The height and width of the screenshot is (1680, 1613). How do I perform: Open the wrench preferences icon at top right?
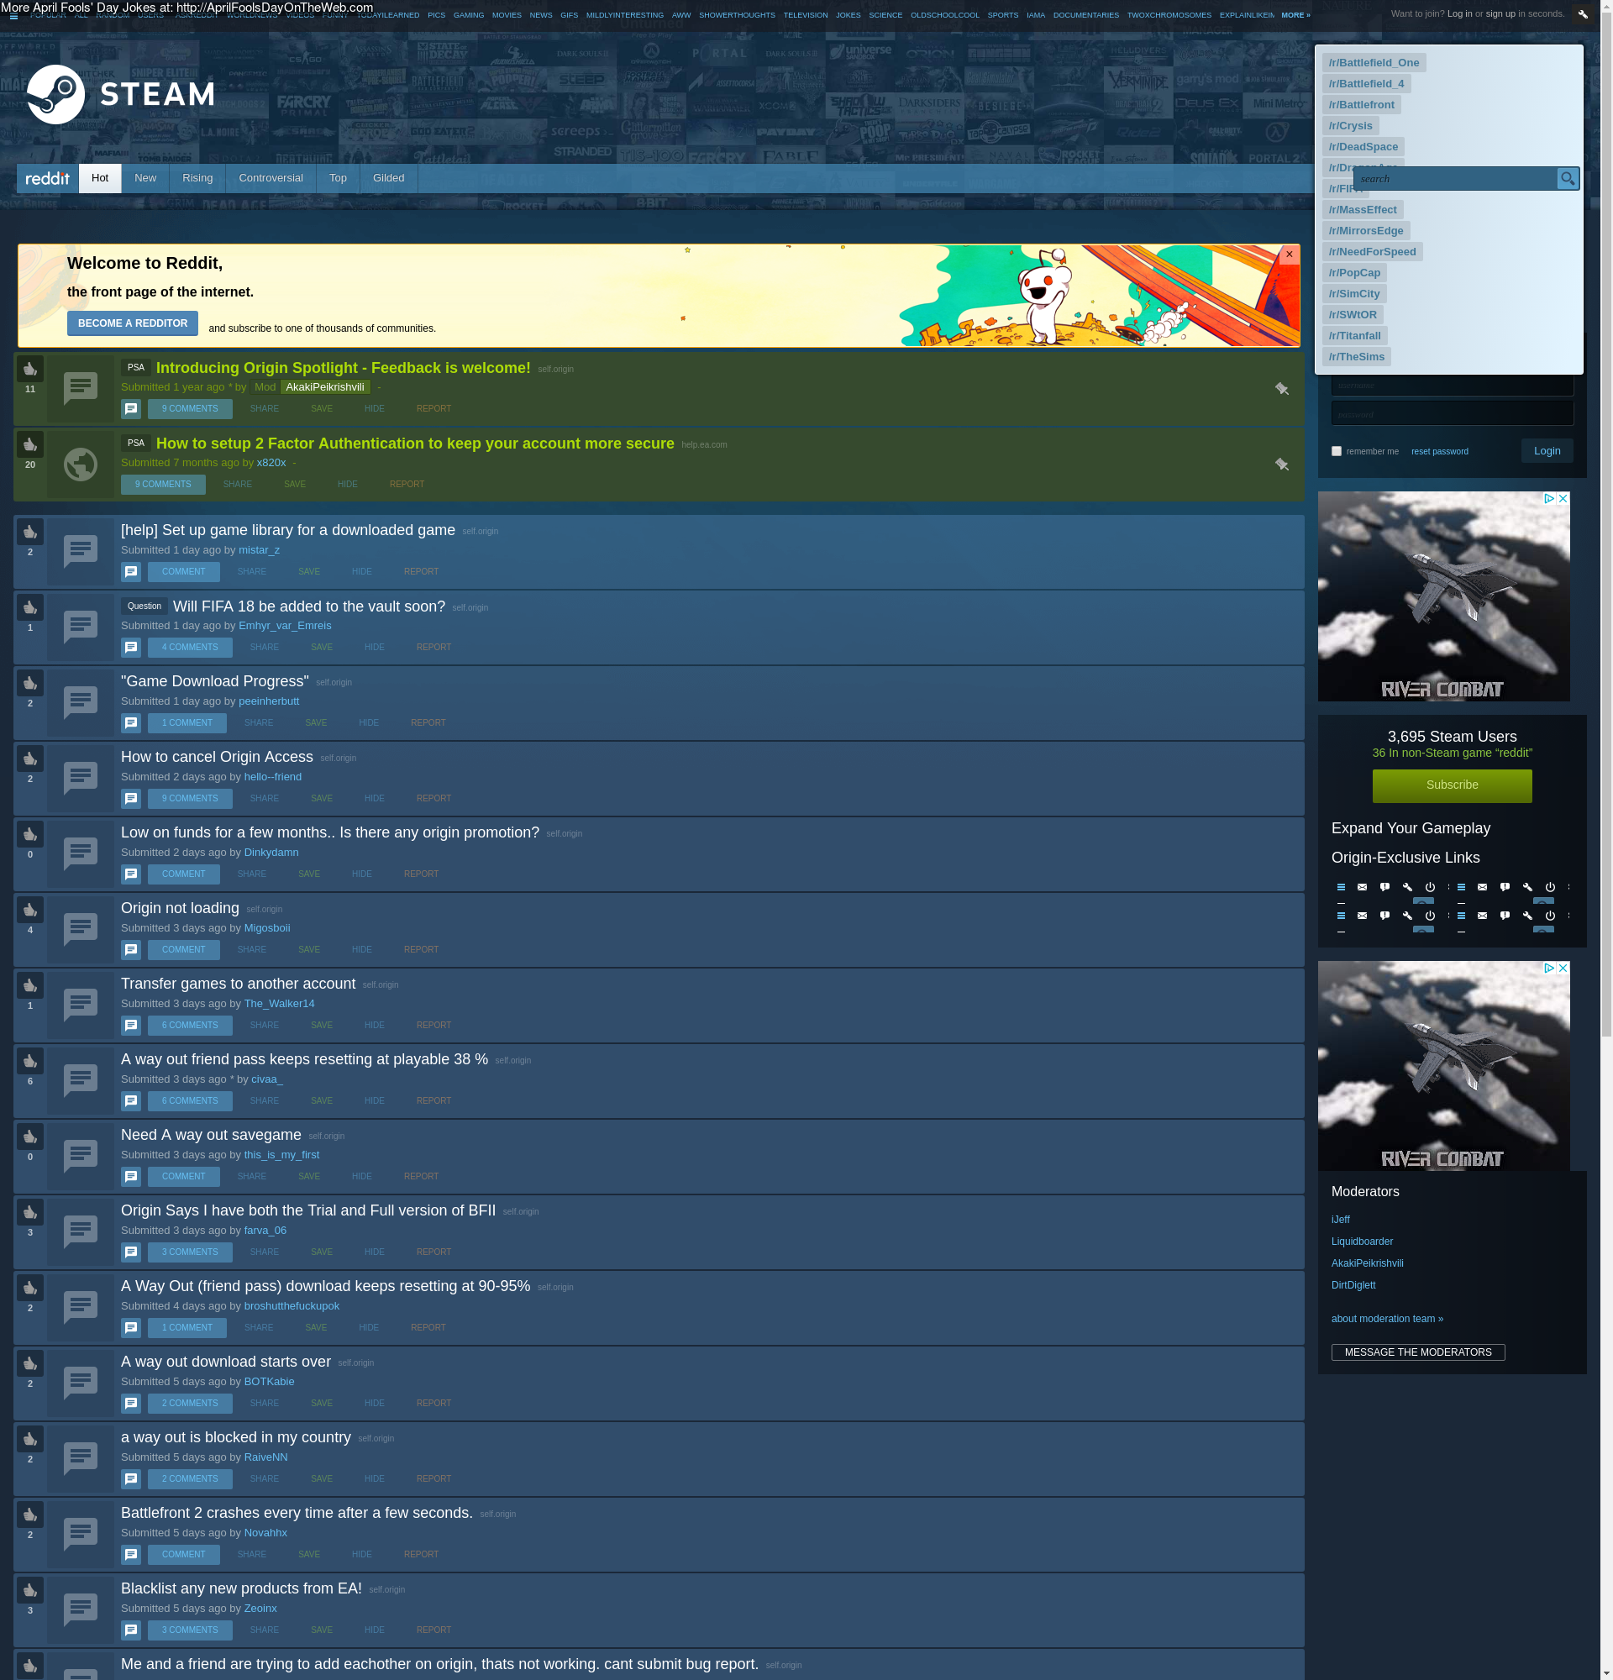click(1582, 13)
